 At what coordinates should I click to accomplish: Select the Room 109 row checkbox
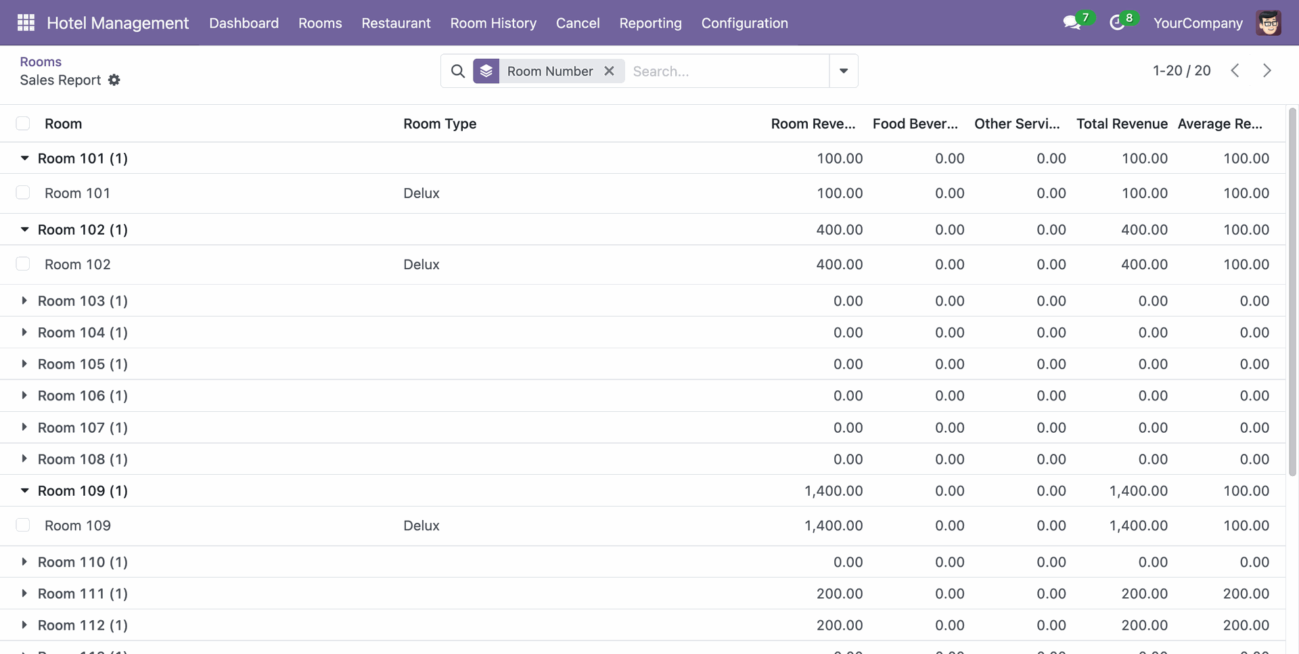(23, 525)
